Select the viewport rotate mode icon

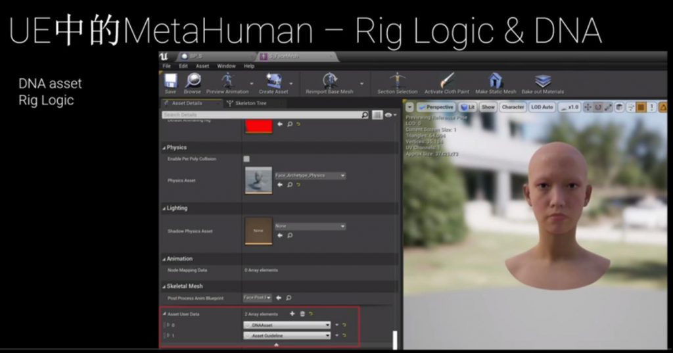pyautogui.click(x=598, y=107)
